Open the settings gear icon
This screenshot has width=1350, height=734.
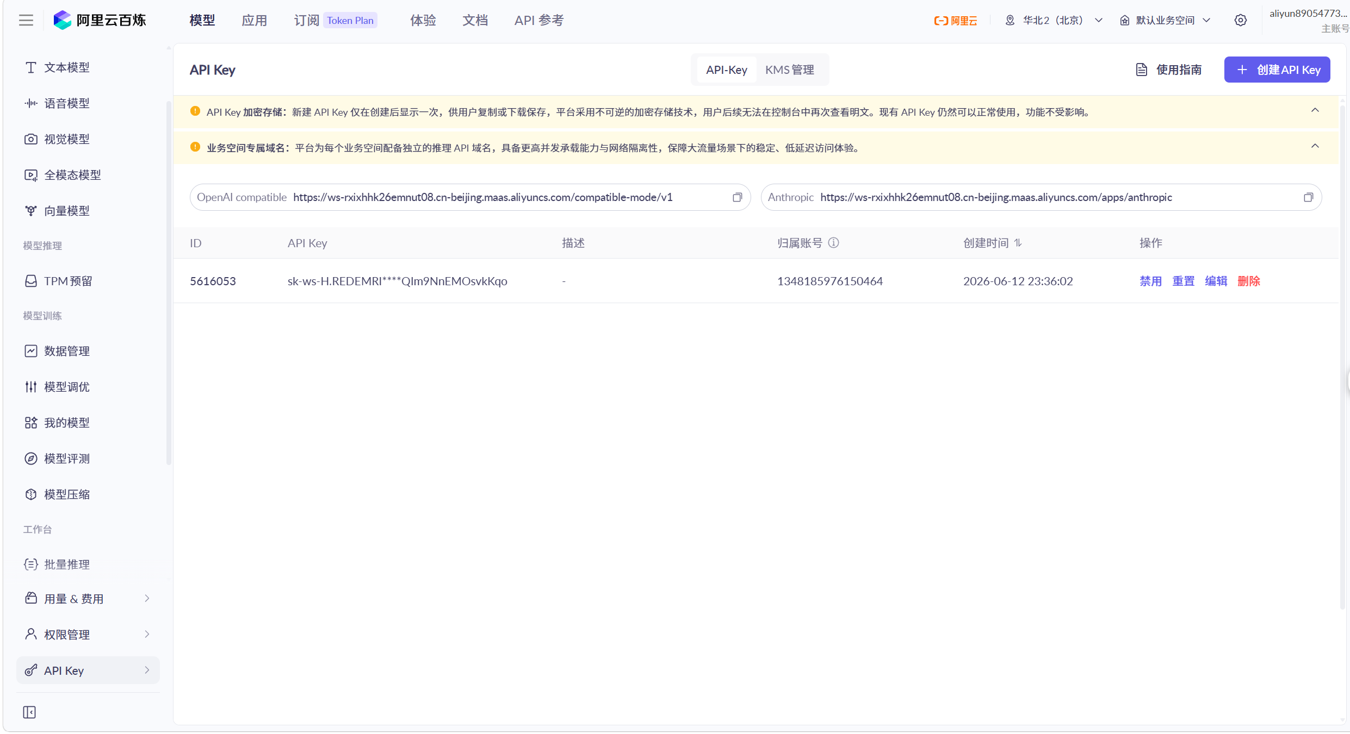pos(1240,20)
